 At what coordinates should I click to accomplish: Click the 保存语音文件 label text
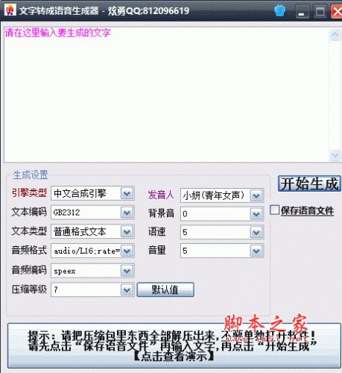coord(307,211)
